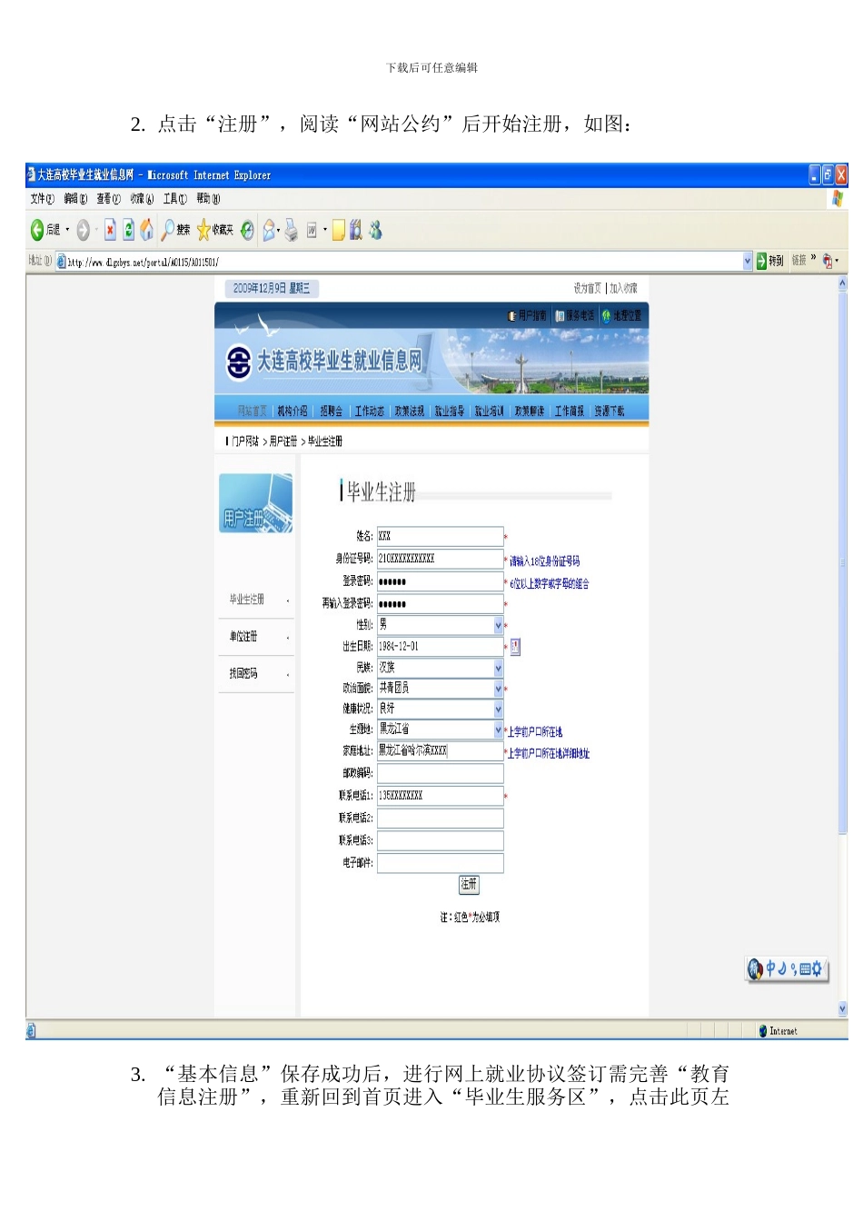Viewport: 863px width, 1221px height.
Task: Click the 设为首页 link
Action: point(588,288)
